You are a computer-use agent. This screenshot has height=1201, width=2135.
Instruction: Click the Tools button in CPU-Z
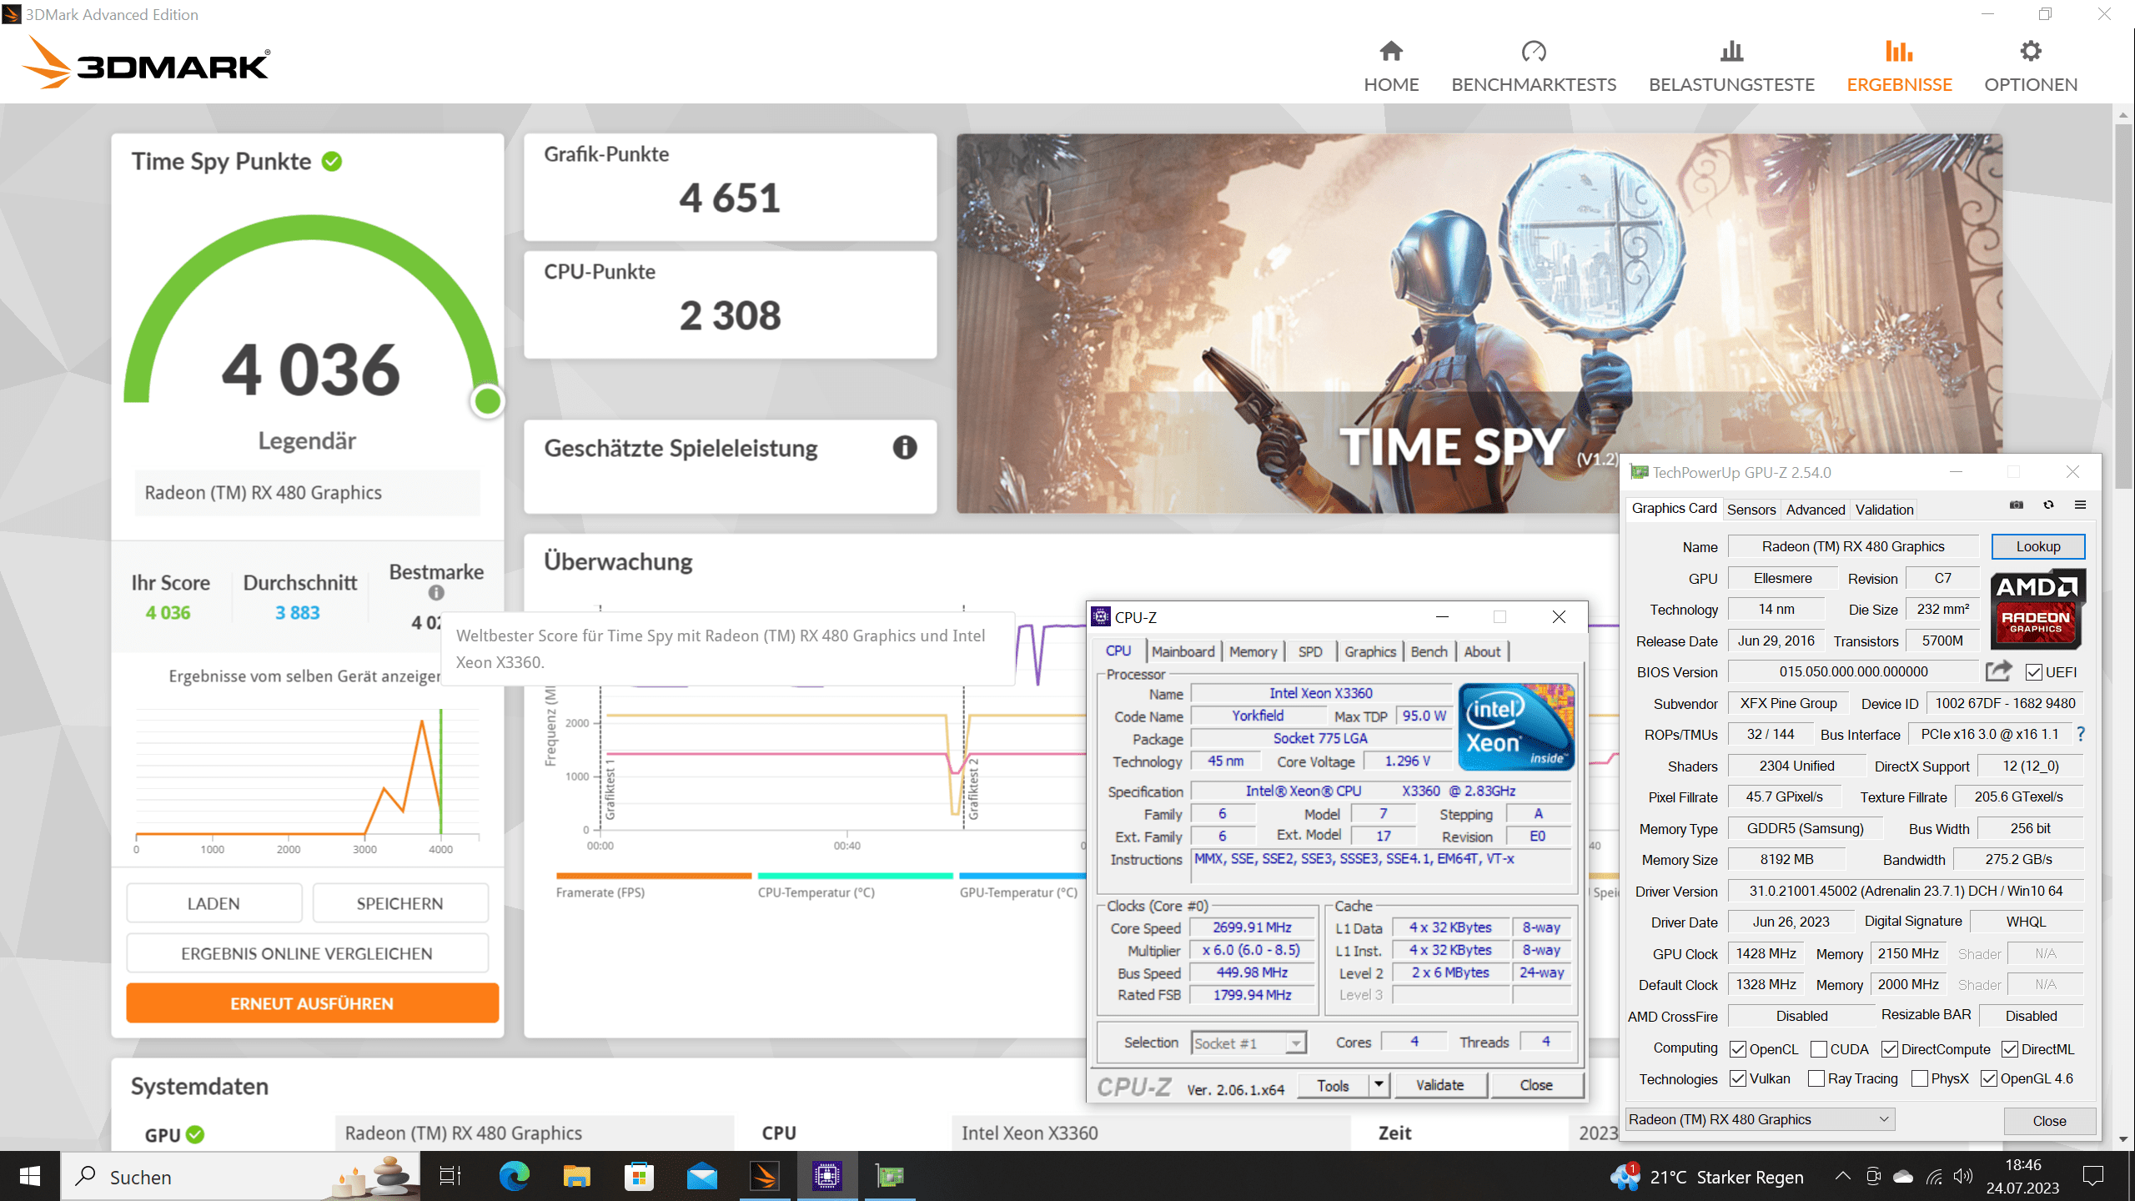pyautogui.click(x=1333, y=1084)
